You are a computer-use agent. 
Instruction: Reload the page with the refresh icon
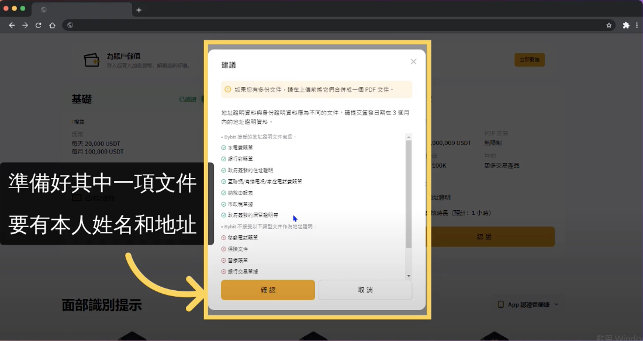click(x=38, y=26)
